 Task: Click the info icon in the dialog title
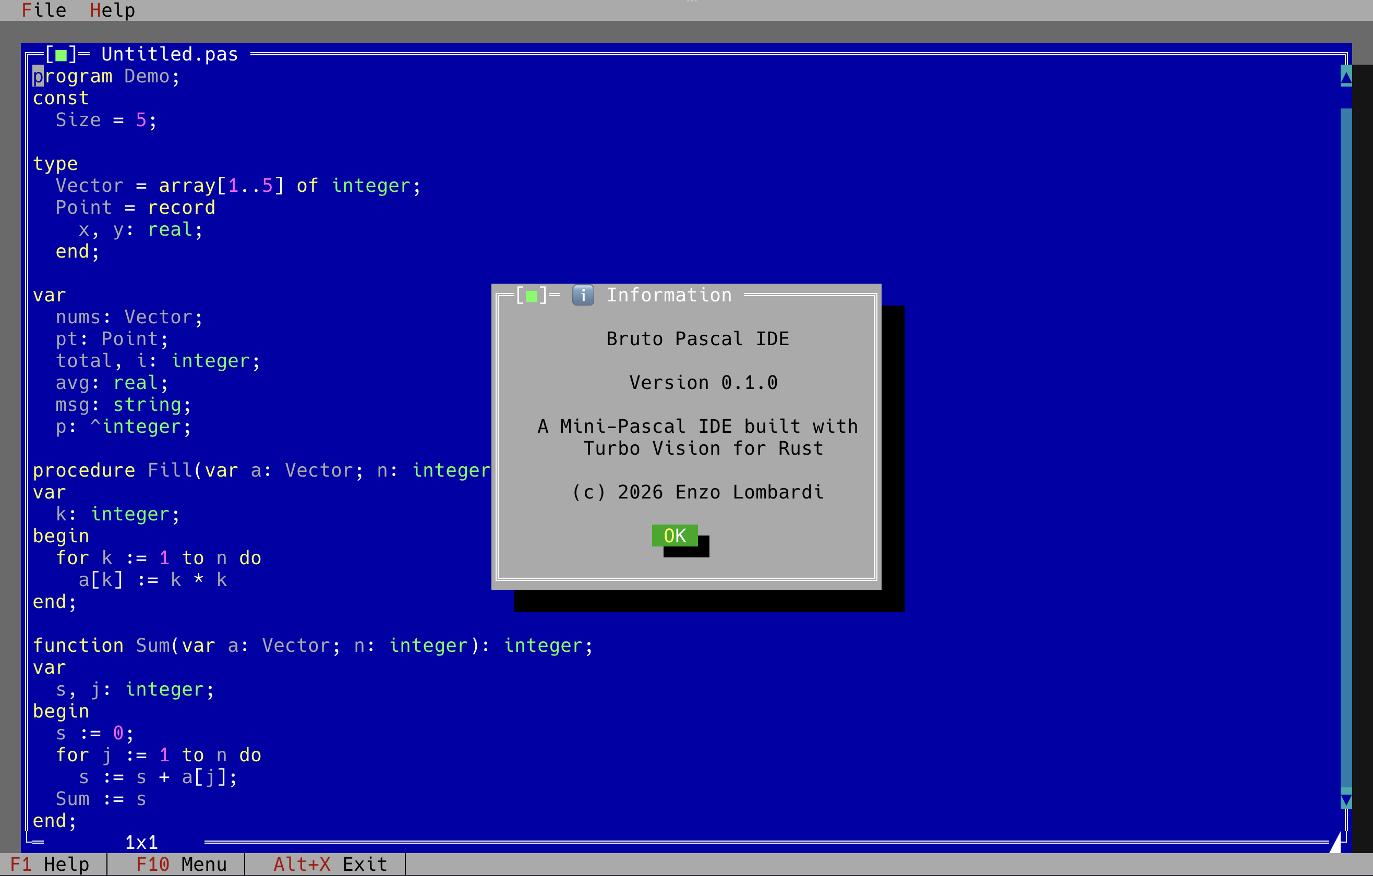pos(583,295)
